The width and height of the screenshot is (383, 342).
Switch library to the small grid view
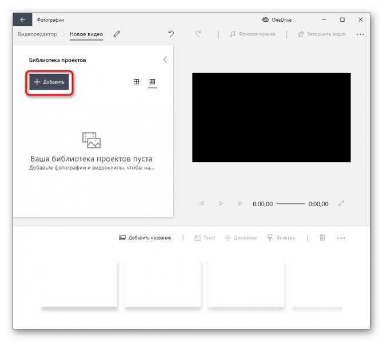(152, 81)
